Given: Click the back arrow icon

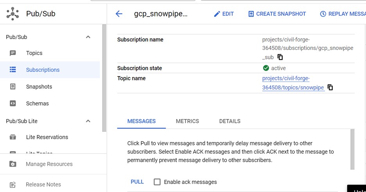Looking at the screenshot, I should 119,14.
